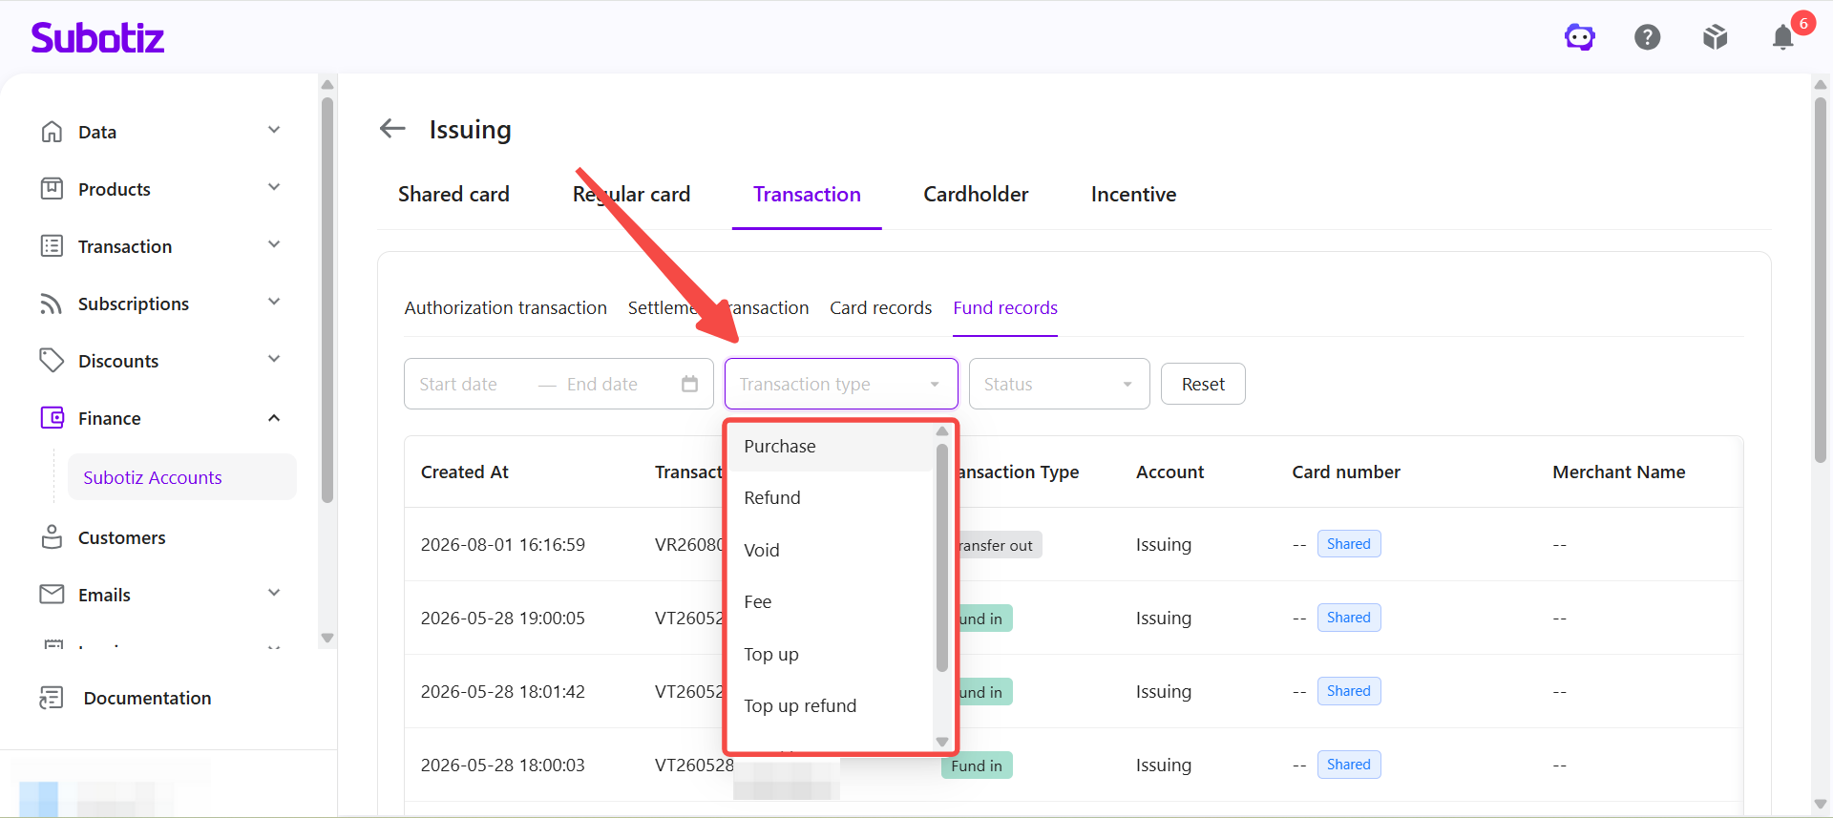Click the Subscriptions feed icon in sidebar

52,304
